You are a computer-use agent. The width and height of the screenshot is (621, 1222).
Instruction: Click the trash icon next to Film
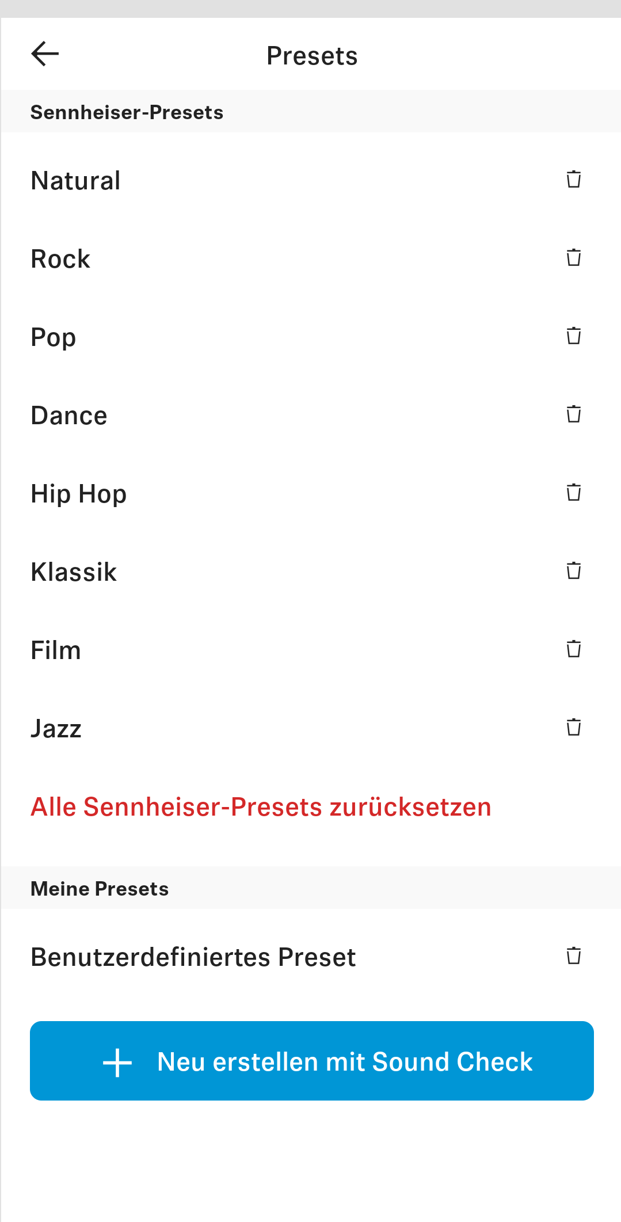(573, 649)
